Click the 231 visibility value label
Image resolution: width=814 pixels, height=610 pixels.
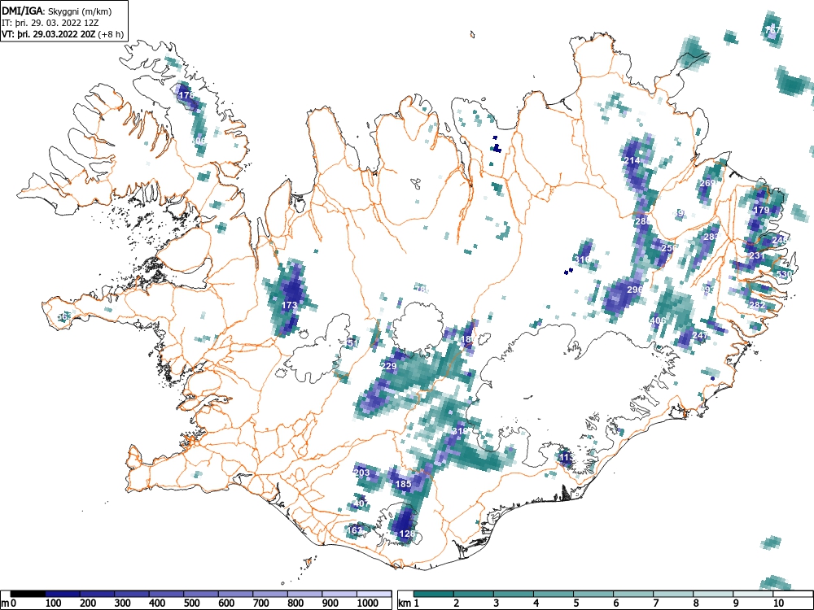click(x=757, y=255)
